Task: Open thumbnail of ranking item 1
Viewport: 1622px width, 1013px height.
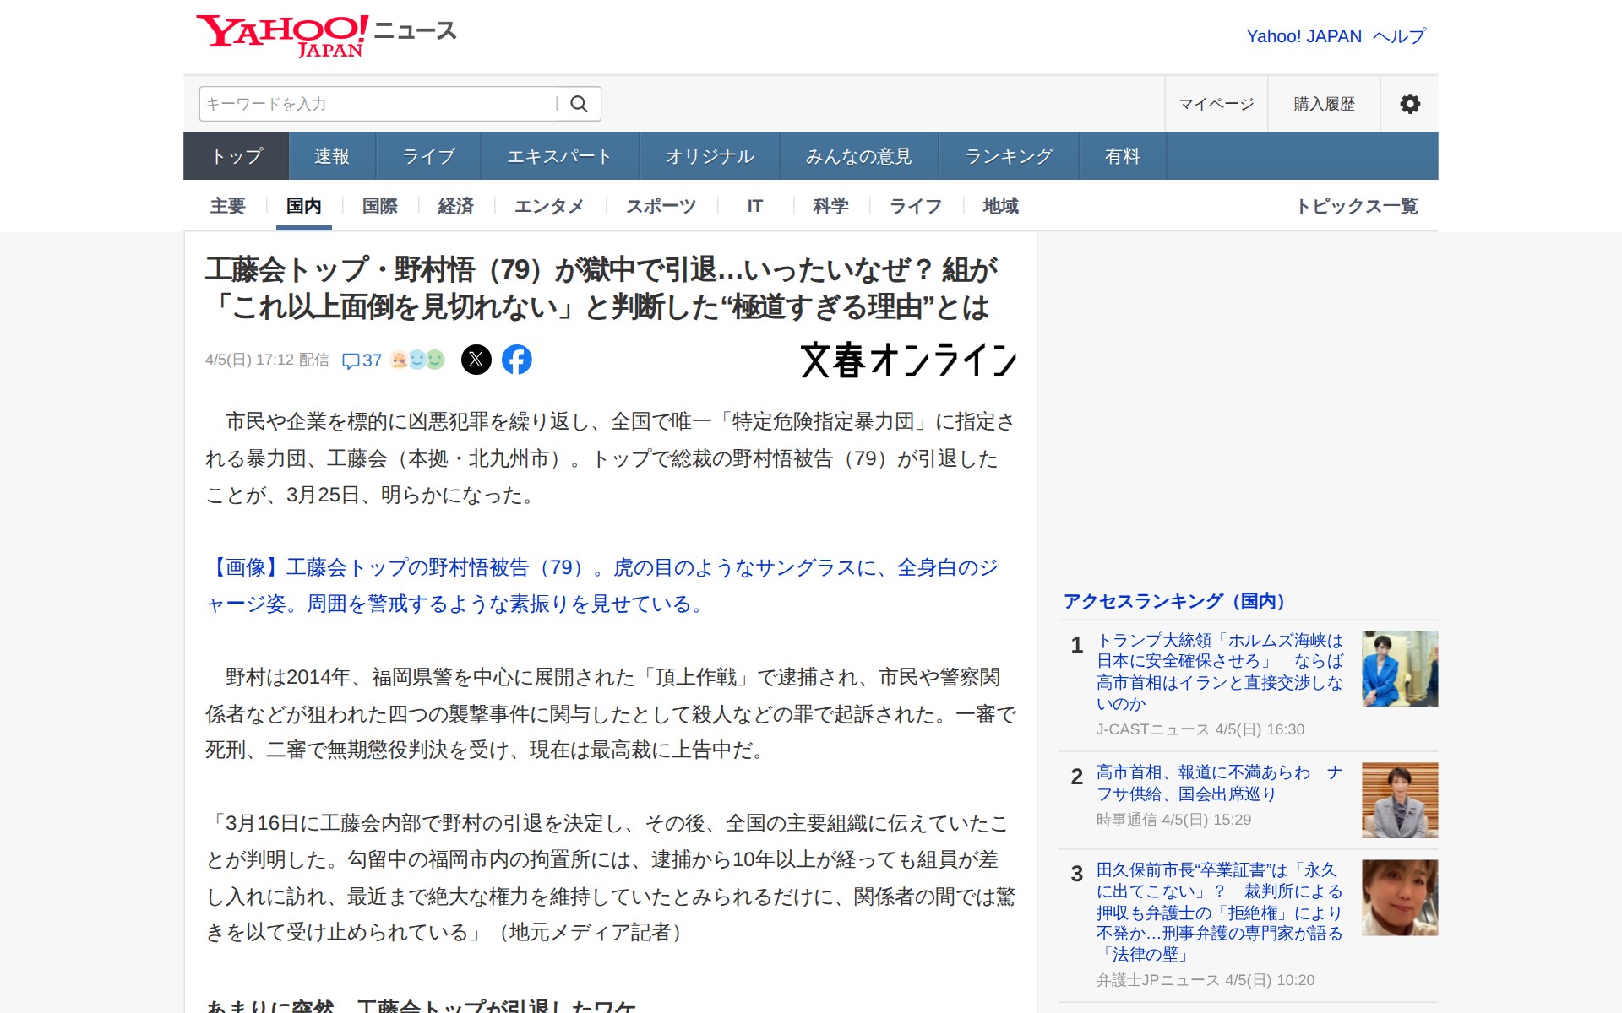Action: [x=1399, y=669]
